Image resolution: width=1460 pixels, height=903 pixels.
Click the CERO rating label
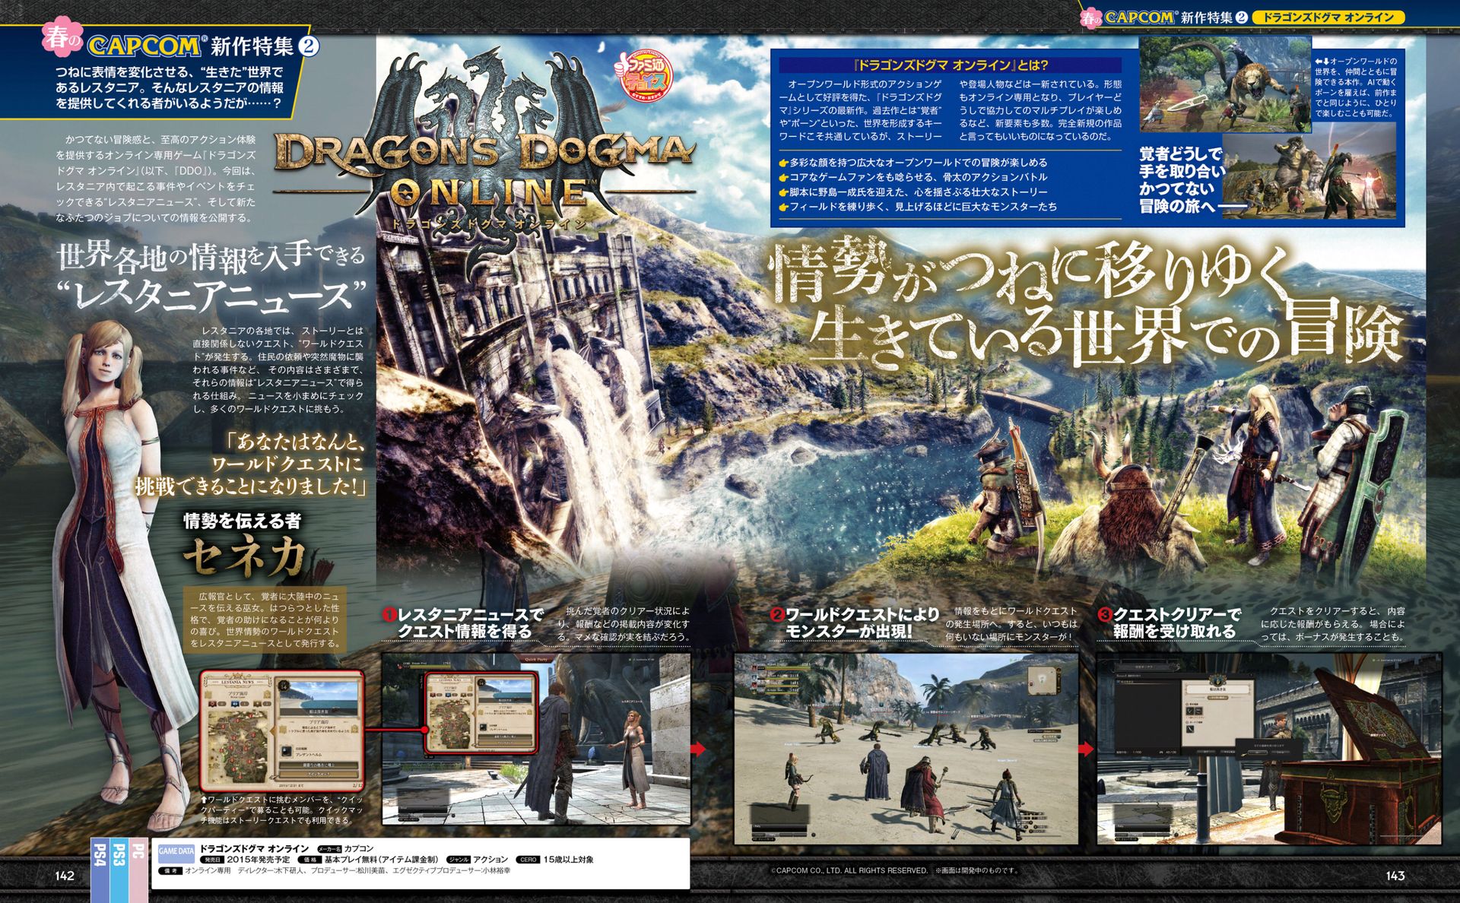(x=528, y=860)
